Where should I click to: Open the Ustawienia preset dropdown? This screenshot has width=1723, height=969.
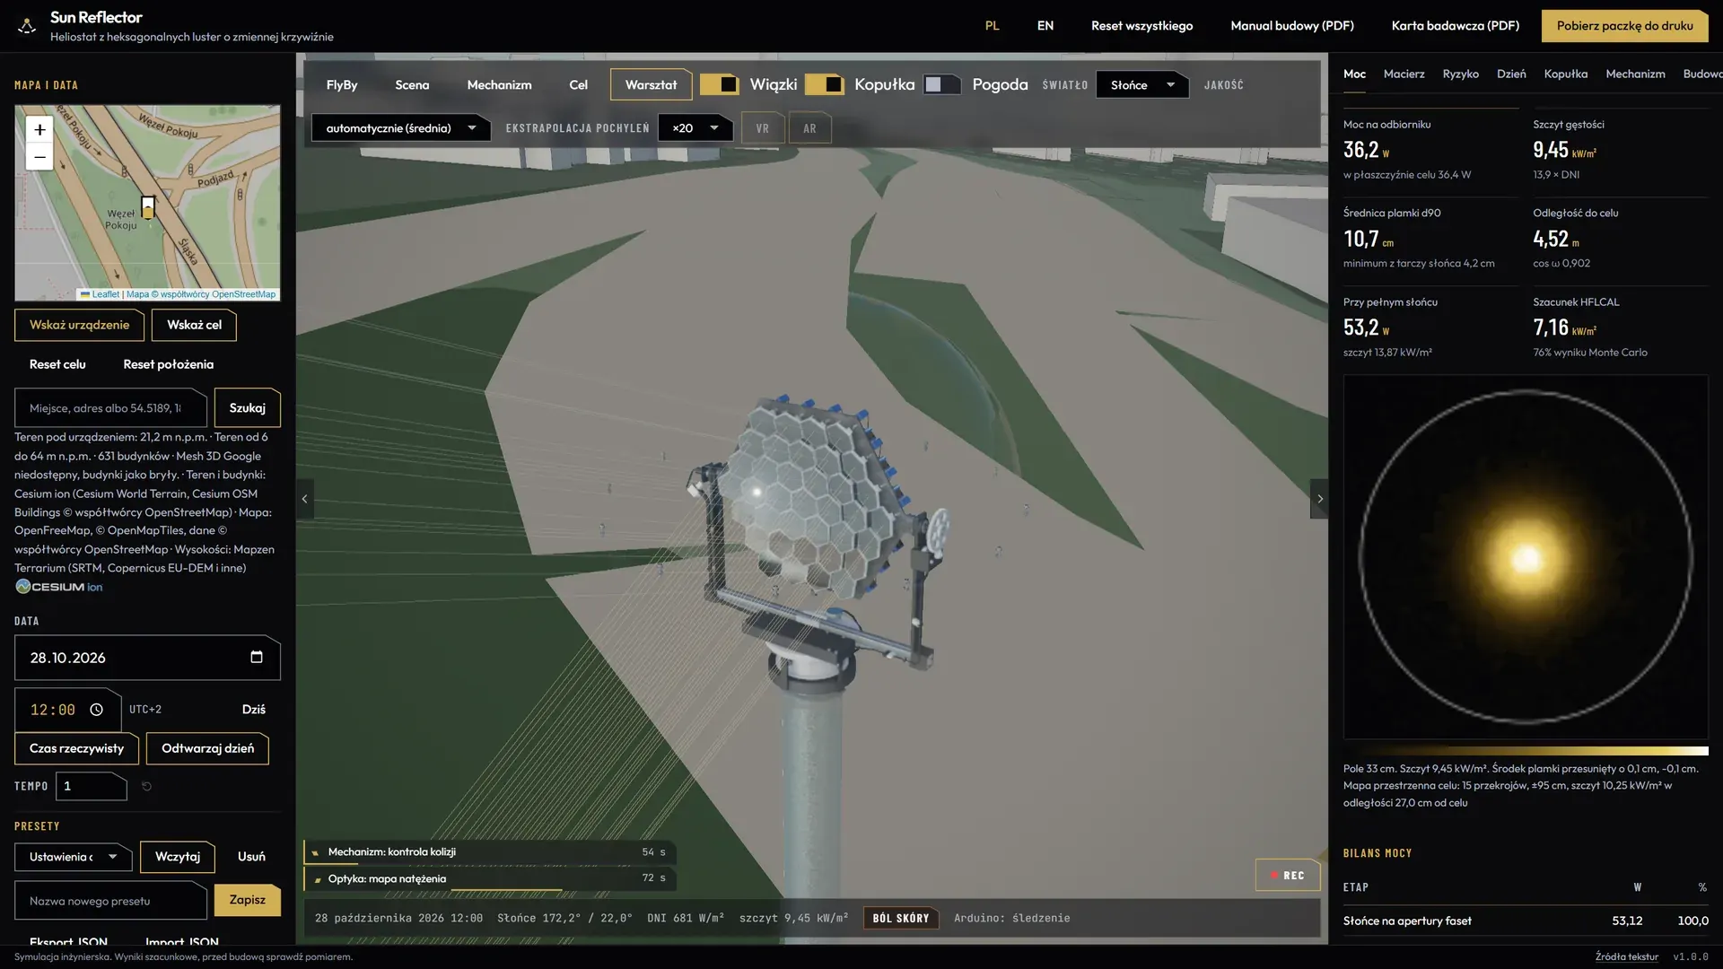(73, 857)
